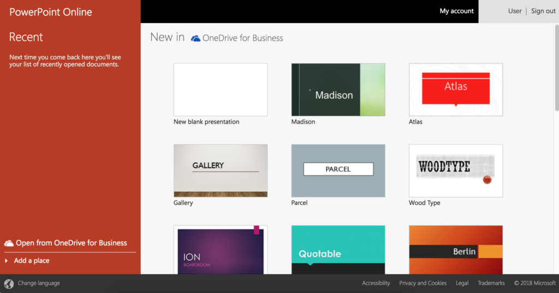Open the Legal footer link
The height and width of the screenshot is (293, 559).
[x=462, y=283]
